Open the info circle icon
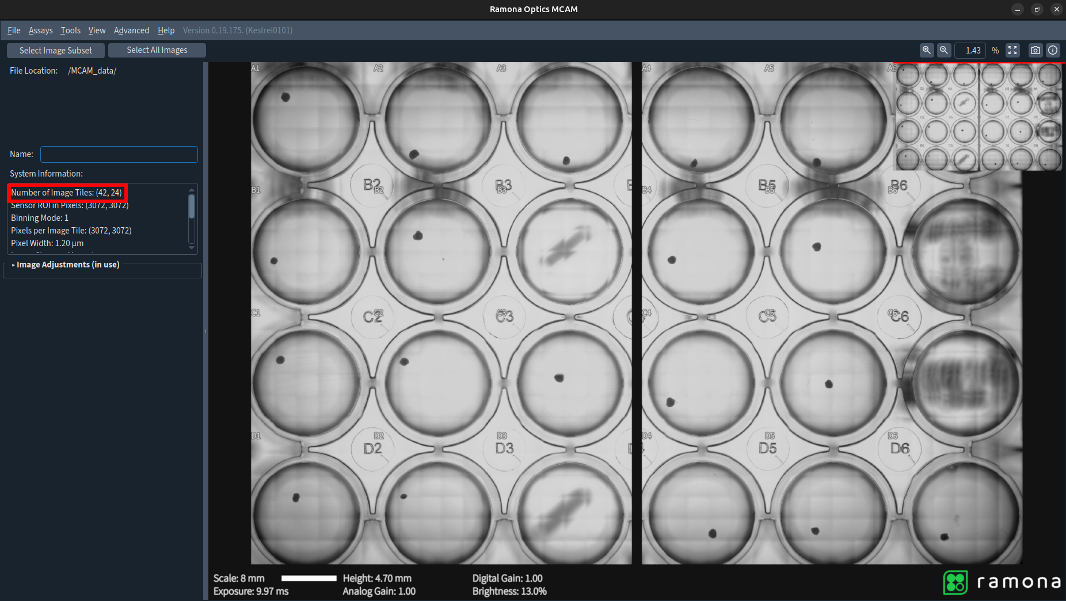 [1053, 50]
